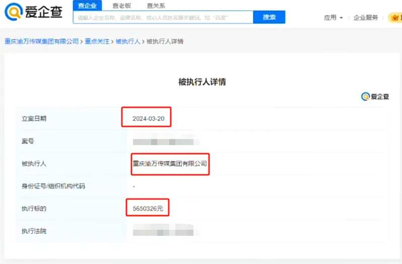
Task: Go to the 重点关注 breadcrumb link
Action: tap(97, 41)
